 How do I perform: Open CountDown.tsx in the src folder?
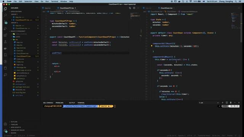pos(22,53)
